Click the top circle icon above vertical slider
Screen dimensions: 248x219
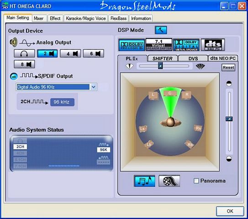(229, 83)
